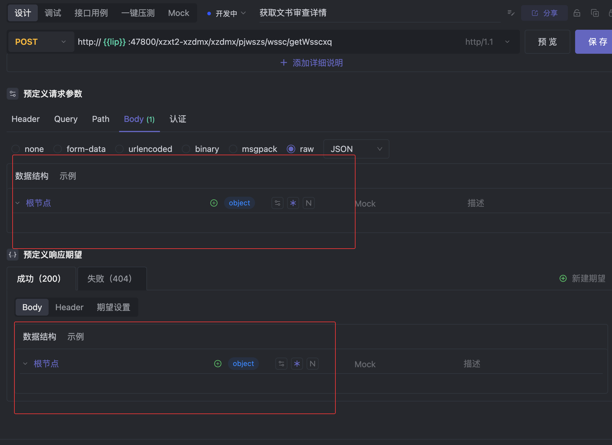The image size is (612, 445).
Task: Open the Query parameters tab
Action: (x=66, y=119)
